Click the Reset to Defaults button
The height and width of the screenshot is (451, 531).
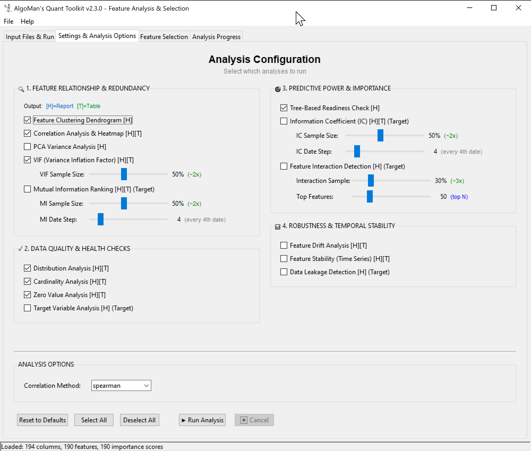[x=42, y=420]
